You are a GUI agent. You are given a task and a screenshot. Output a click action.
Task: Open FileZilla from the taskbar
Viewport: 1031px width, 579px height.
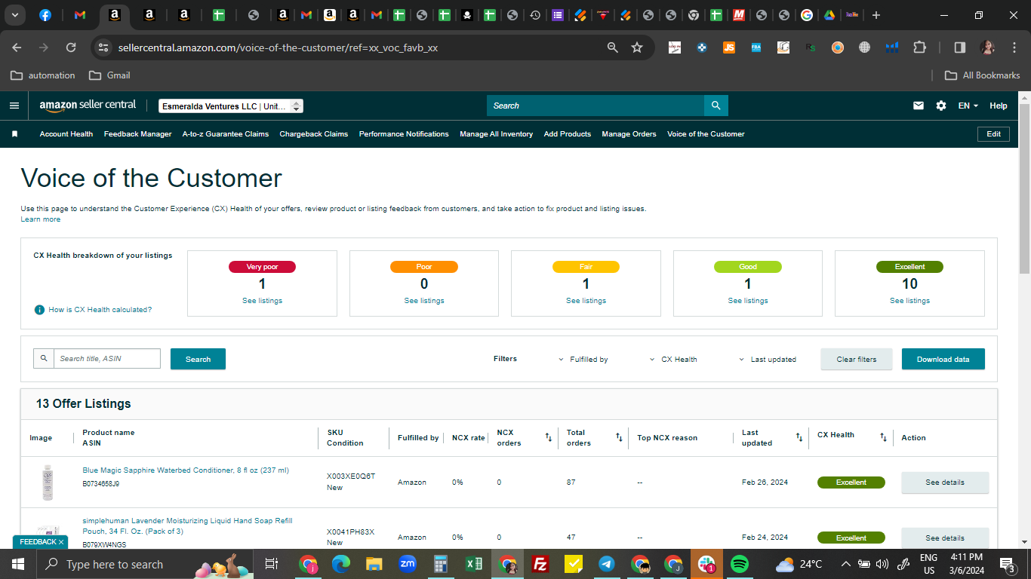click(x=540, y=564)
